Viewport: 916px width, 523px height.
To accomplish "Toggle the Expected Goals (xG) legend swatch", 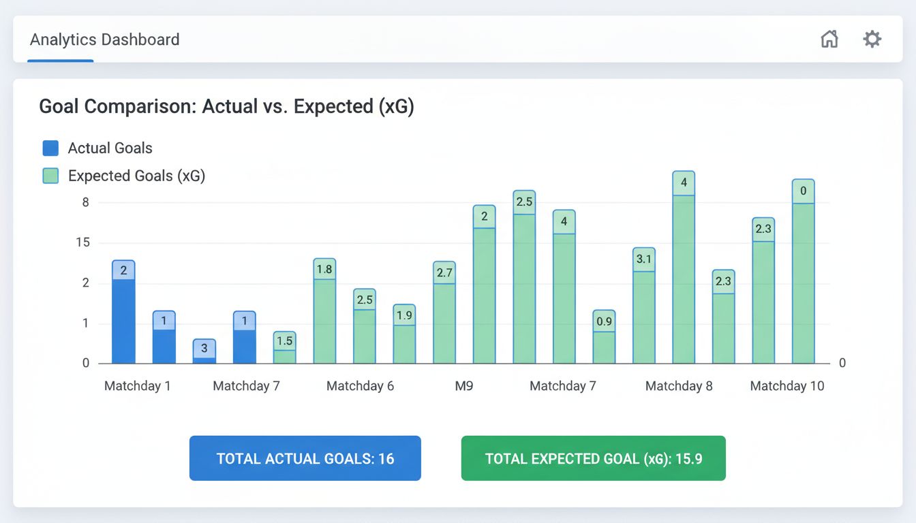I will [x=50, y=176].
